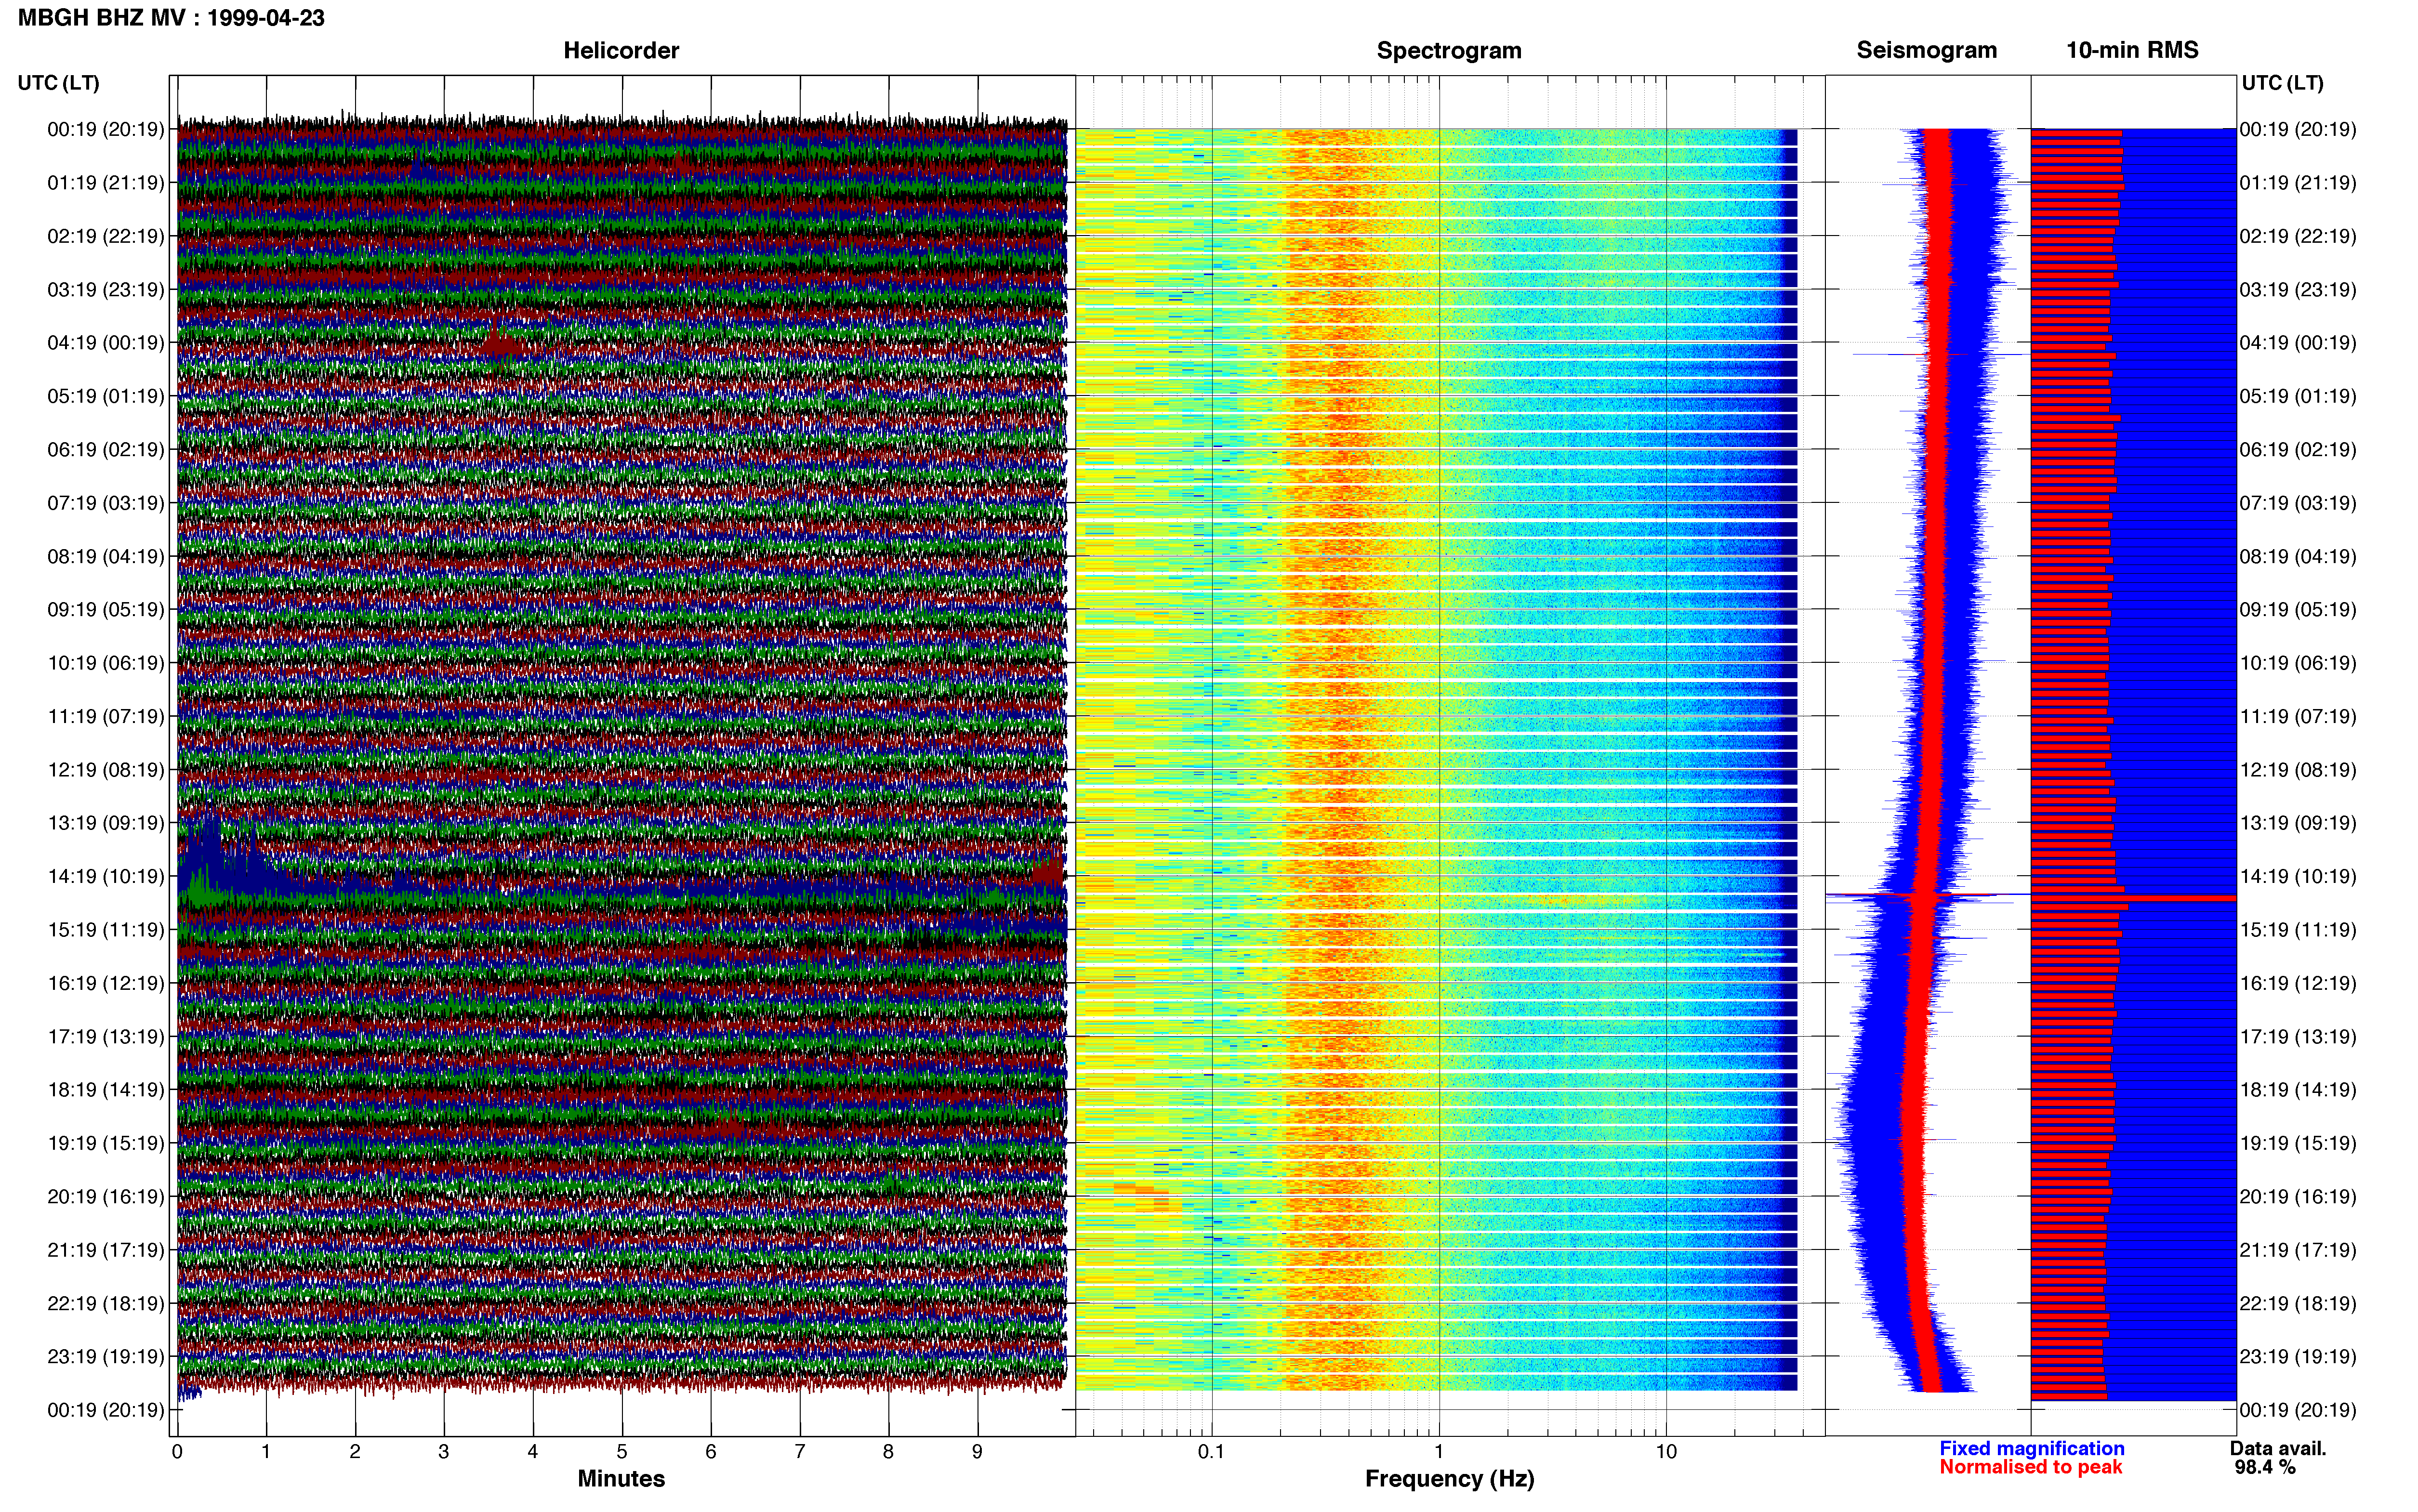Screen dimensions: 2418x1512
Task: Click left time label '22:19 (18:19)'
Action: [x=105, y=1303]
